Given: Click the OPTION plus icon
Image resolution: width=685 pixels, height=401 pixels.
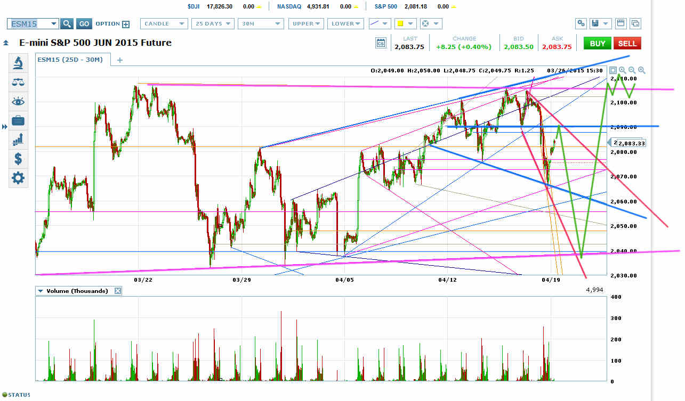Looking at the screenshot, I should tap(126, 24).
